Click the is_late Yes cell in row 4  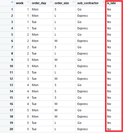click(109, 28)
